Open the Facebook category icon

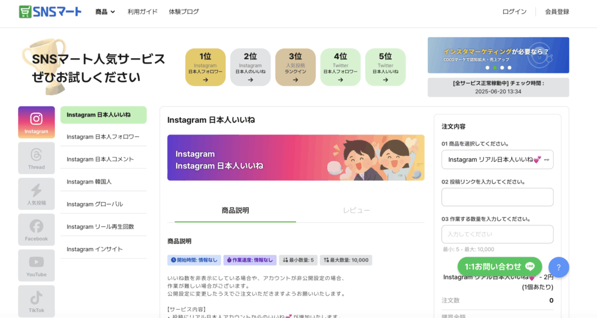tap(37, 229)
